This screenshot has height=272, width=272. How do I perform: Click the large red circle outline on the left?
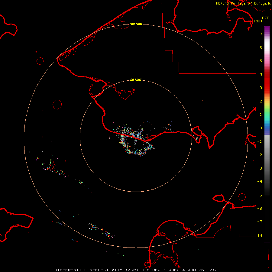tap(57, 105)
